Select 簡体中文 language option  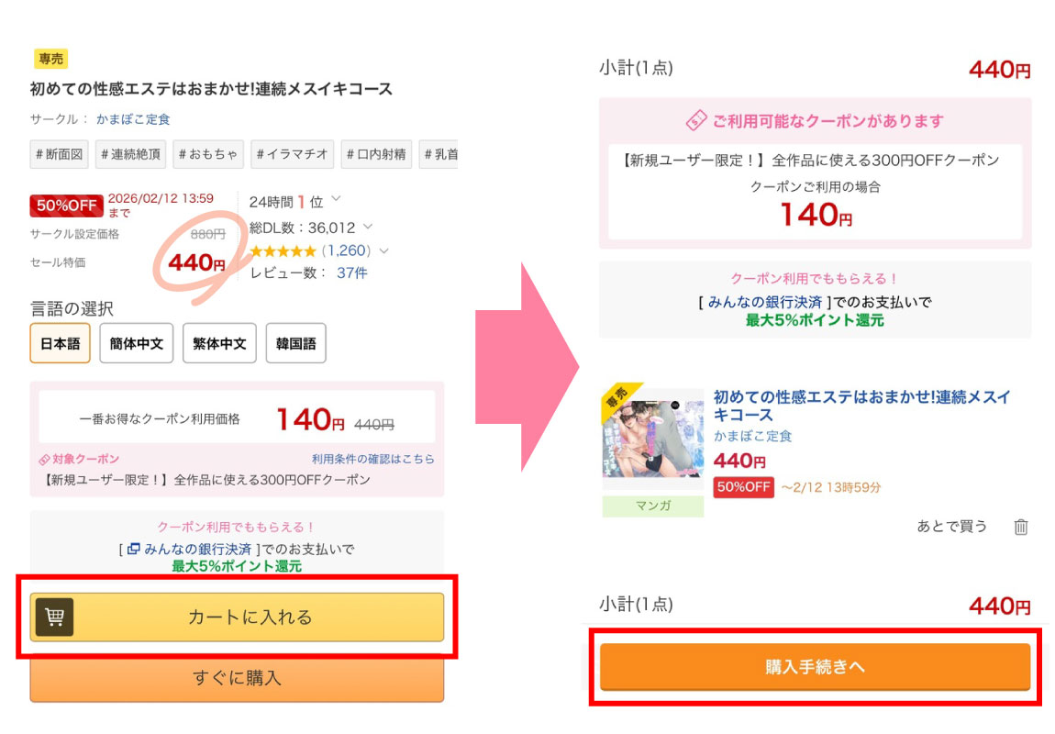point(137,343)
